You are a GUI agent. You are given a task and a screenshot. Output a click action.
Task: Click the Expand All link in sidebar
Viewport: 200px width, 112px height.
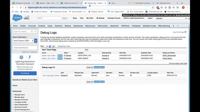pos(25,52)
